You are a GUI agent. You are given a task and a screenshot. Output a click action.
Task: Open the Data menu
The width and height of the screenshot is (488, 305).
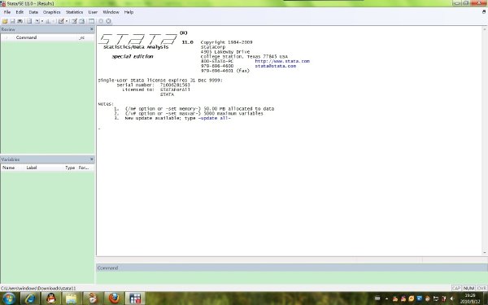[33, 12]
